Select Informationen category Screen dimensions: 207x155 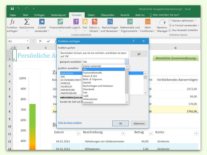(x=104, y=99)
